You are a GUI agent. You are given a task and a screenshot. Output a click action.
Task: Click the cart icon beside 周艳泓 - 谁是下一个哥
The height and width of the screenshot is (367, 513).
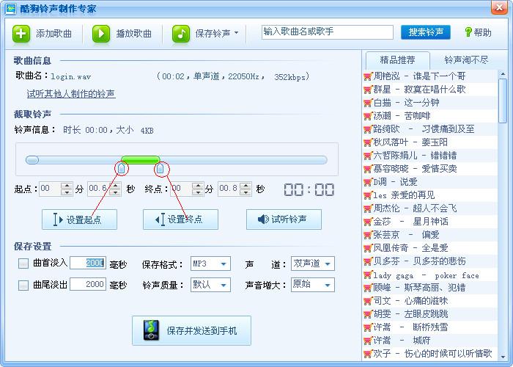(x=368, y=76)
